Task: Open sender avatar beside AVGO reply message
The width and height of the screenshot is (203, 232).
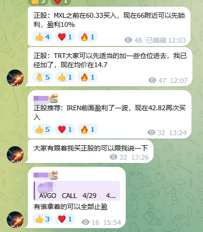Action: tap(15, 220)
